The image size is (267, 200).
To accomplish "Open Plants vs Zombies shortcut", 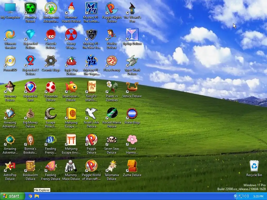I will click(x=112, y=87).
